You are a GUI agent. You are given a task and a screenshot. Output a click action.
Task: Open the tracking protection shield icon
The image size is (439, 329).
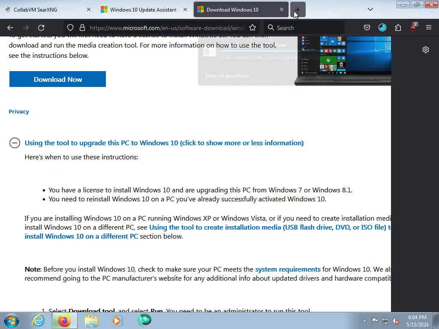click(70, 27)
